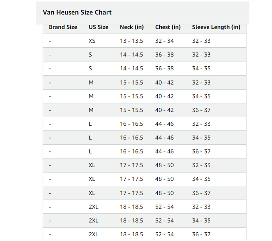Click the US Size column header
Viewport: 272px width, 241px height.
[x=99, y=27]
